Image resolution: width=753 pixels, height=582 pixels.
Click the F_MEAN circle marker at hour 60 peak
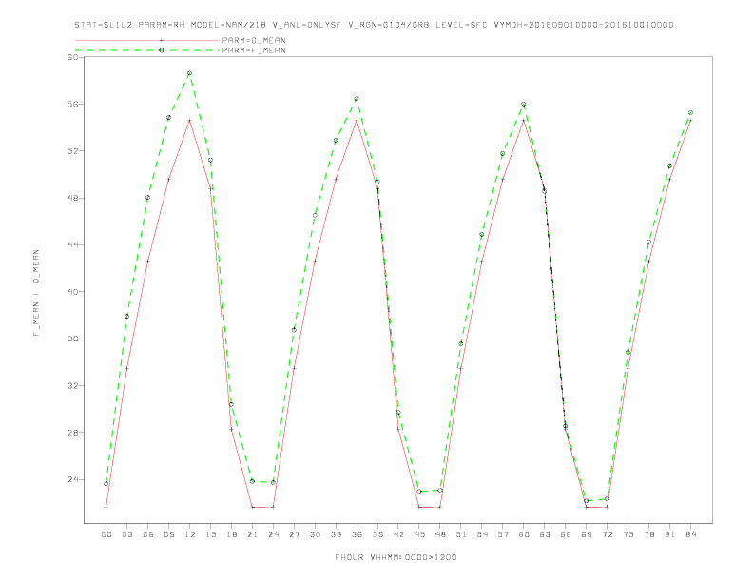tap(524, 105)
